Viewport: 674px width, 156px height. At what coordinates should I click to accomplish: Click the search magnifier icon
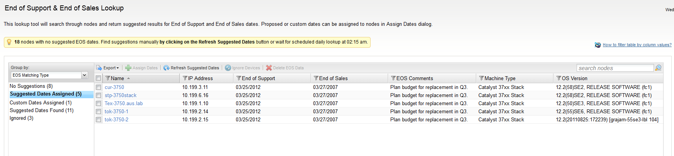658,68
